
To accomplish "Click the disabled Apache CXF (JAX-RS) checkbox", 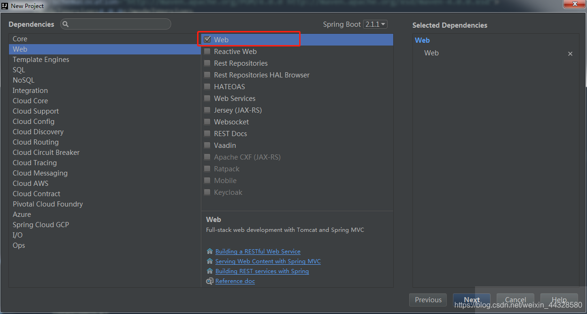I will click(207, 157).
